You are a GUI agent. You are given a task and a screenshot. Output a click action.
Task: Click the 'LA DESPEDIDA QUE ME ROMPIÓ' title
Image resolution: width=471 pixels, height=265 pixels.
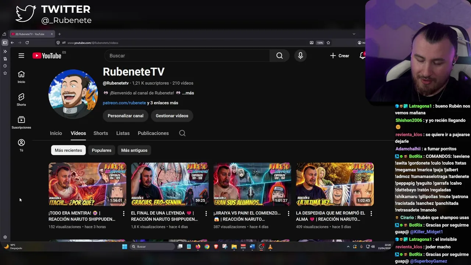[330, 216]
